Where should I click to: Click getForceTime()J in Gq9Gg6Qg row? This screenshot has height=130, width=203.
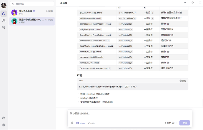(127, 13)
